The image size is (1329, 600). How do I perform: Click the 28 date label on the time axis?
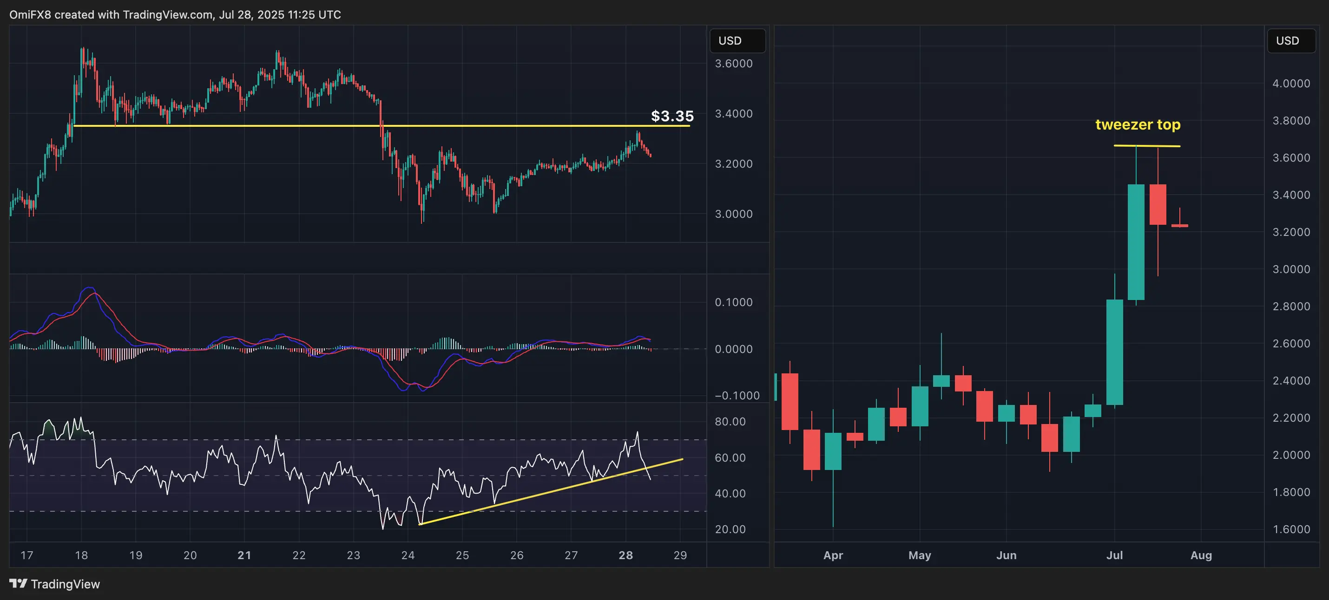625,555
